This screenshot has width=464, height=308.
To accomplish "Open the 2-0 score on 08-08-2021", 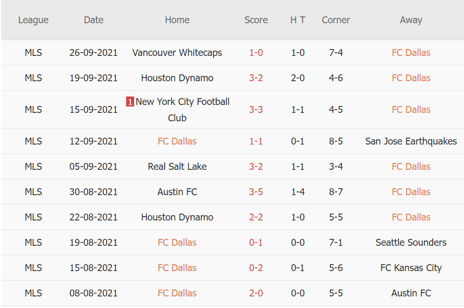I will click(x=256, y=293).
